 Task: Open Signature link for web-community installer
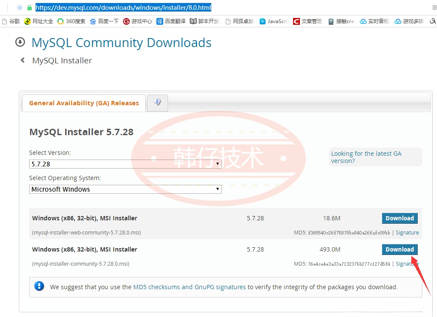click(x=407, y=233)
